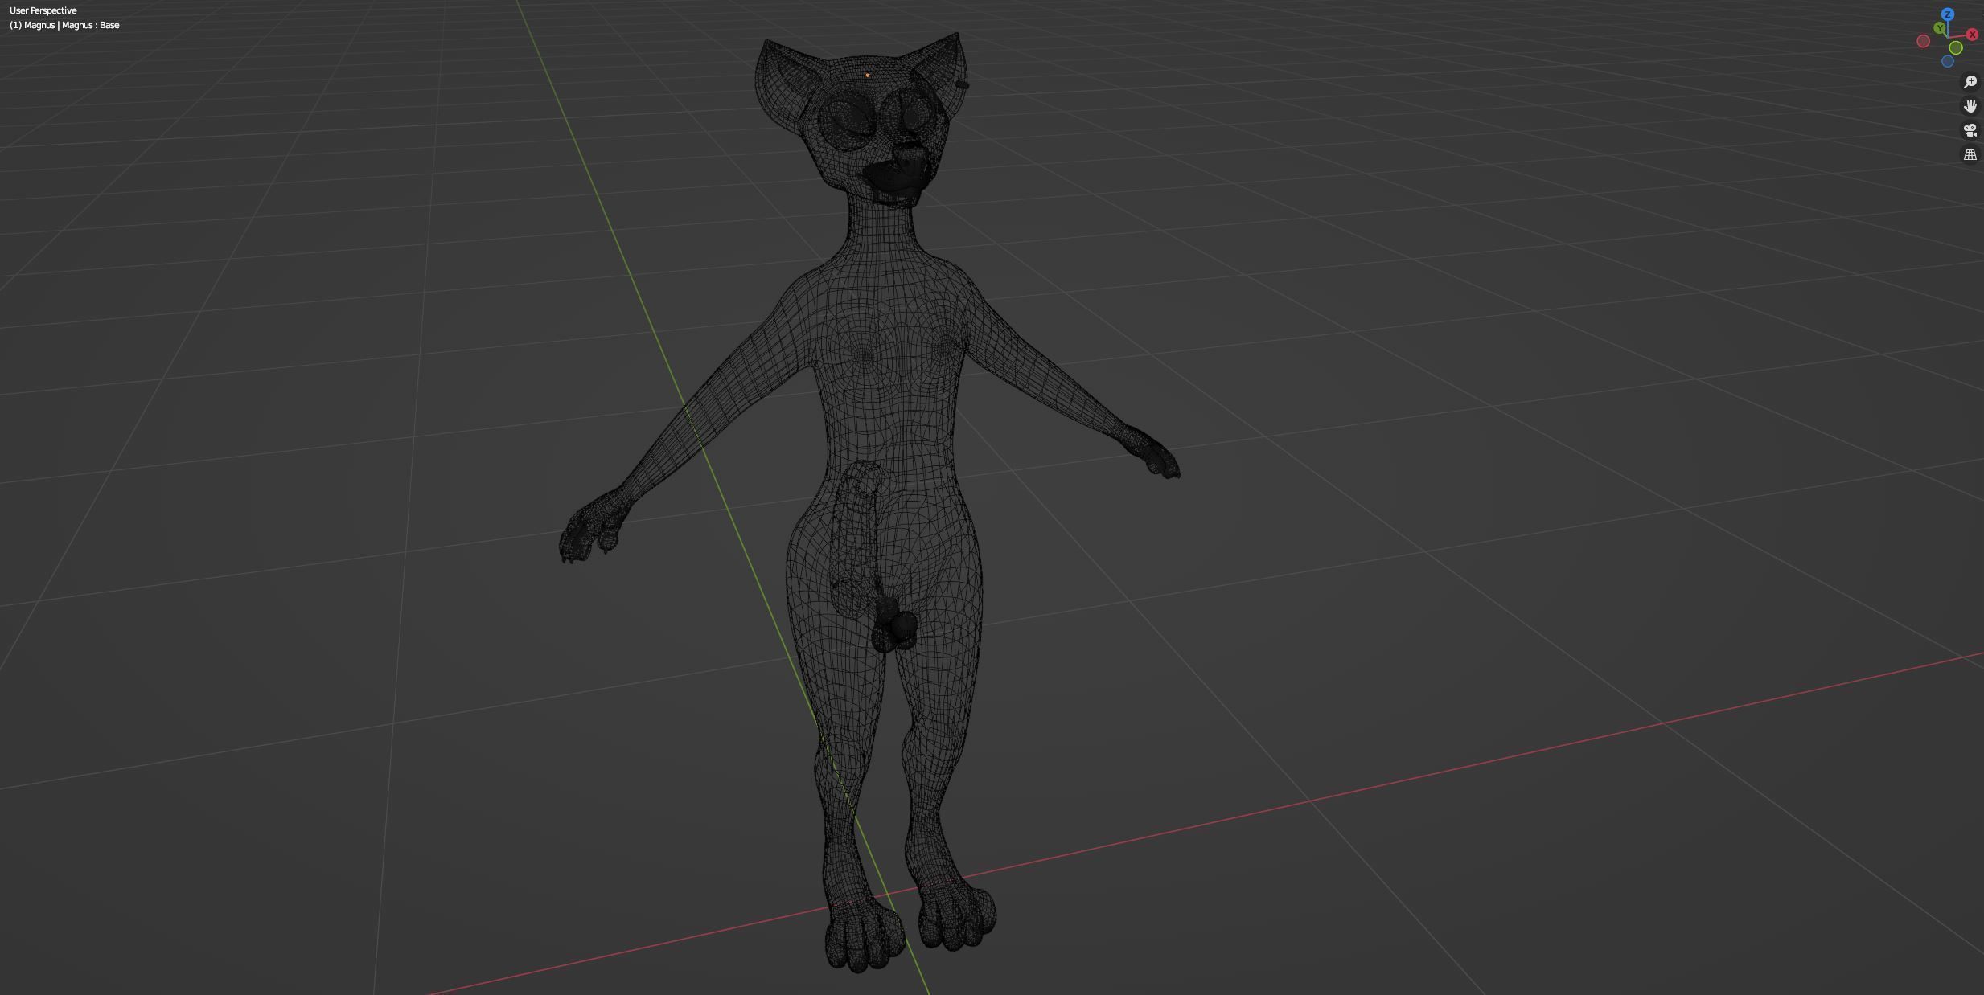
Task: Click the faded blue negative Z gizmo circle
Action: [1948, 61]
